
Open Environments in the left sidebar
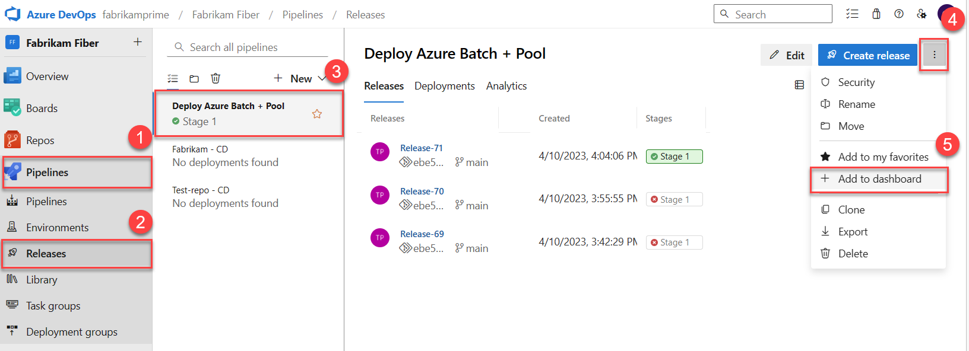click(x=57, y=228)
